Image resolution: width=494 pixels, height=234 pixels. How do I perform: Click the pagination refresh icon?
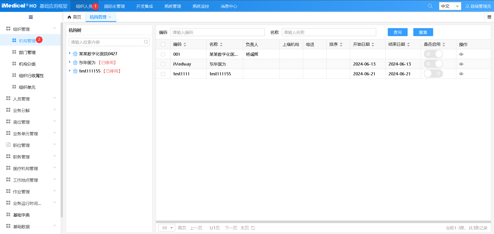(253, 228)
